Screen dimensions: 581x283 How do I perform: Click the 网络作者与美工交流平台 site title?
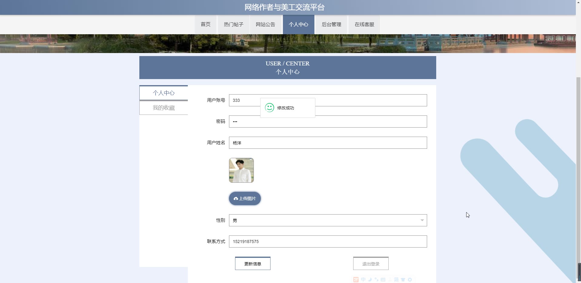click(284, 7)
